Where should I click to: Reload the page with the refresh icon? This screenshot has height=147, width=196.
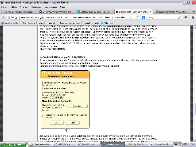(x=137, y=17)
